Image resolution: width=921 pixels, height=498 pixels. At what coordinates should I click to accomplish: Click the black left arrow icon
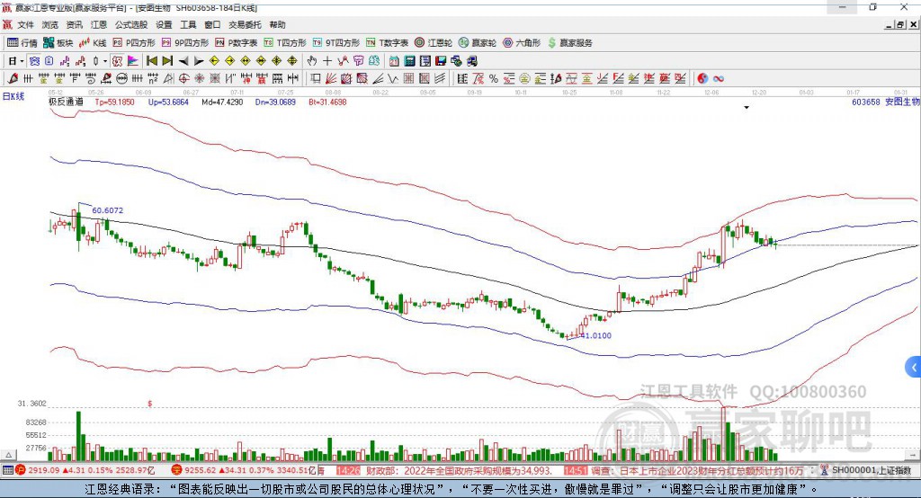tap(183, 61)
